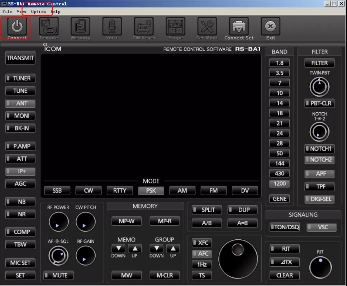Select FM mode

(214, 191)
